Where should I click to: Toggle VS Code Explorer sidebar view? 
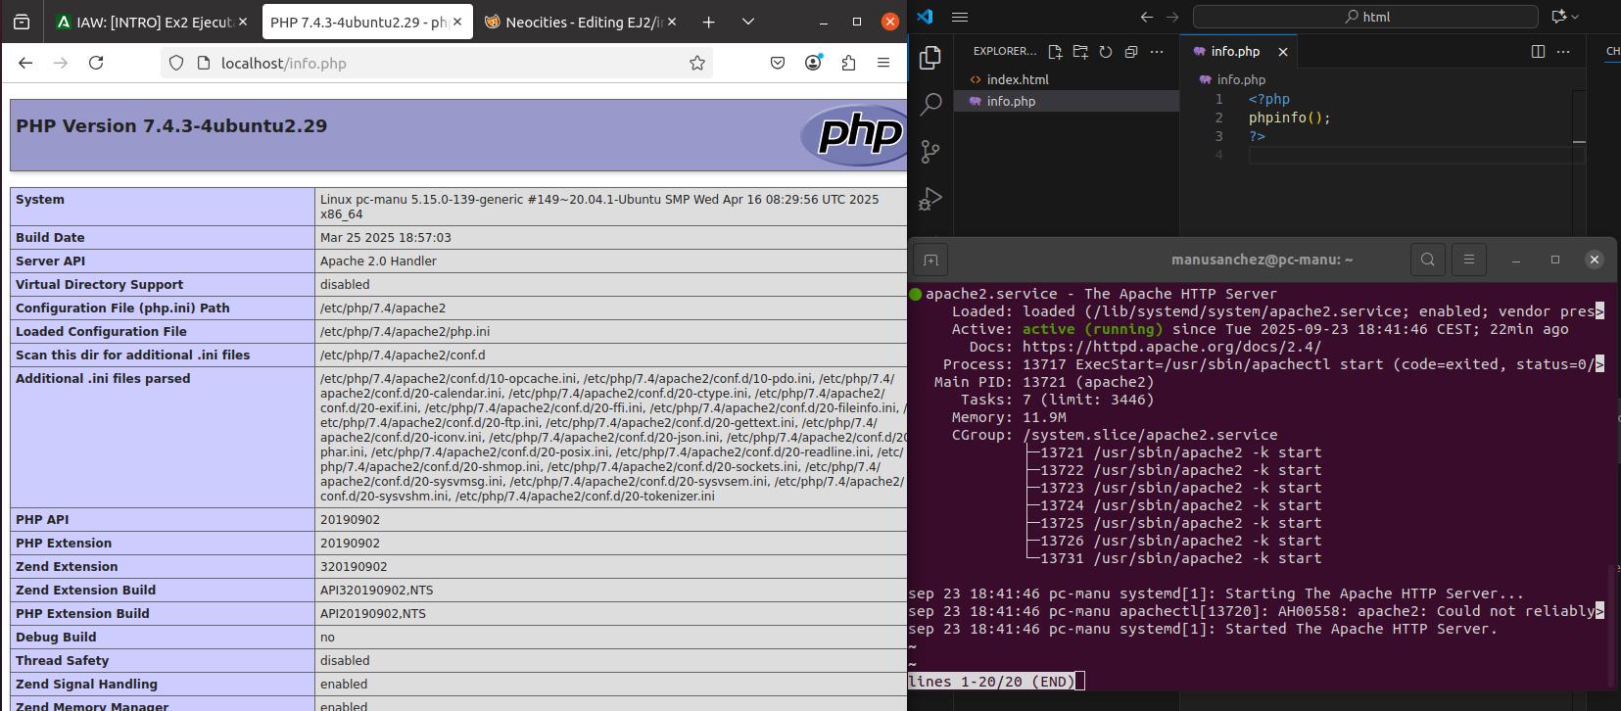(930, 58)
